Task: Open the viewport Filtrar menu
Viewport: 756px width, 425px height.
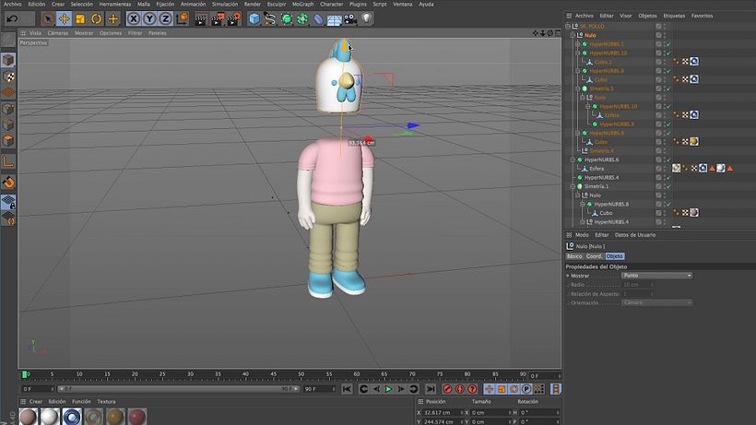Action: coord(135,33)
